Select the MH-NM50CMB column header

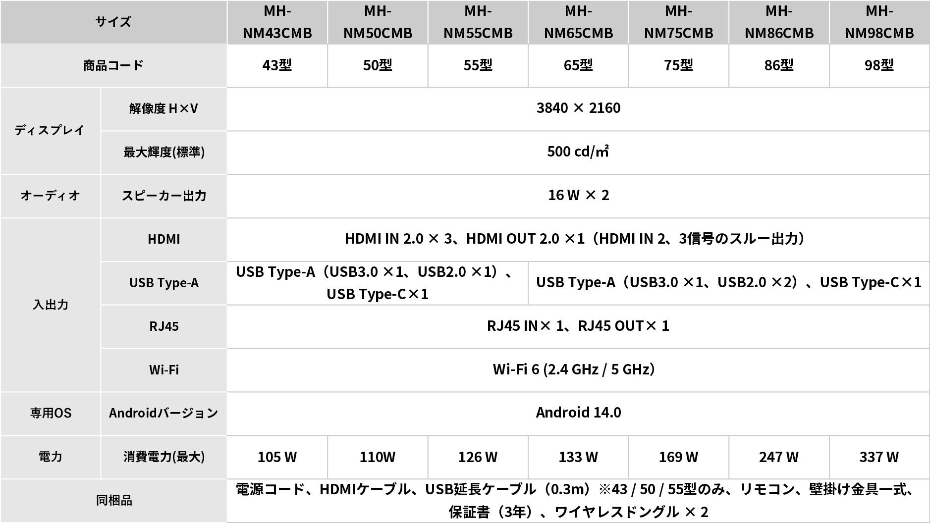(378, 22)
